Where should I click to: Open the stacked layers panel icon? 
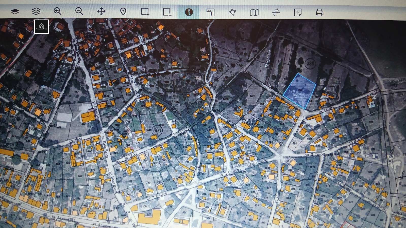click(36, 11)
